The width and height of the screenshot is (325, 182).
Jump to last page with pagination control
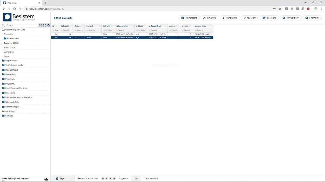(x=114, y=178)
